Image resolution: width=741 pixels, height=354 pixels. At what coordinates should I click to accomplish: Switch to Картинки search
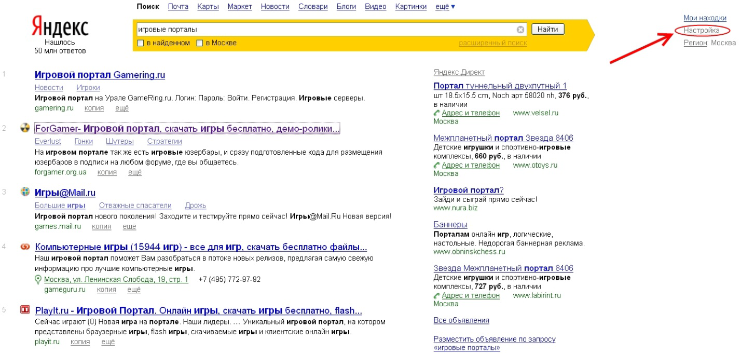(x=411, y=7)
